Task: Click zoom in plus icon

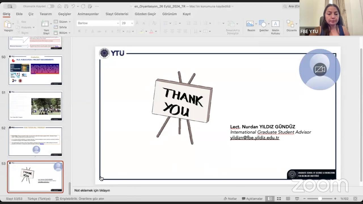Action: point(335,199)
